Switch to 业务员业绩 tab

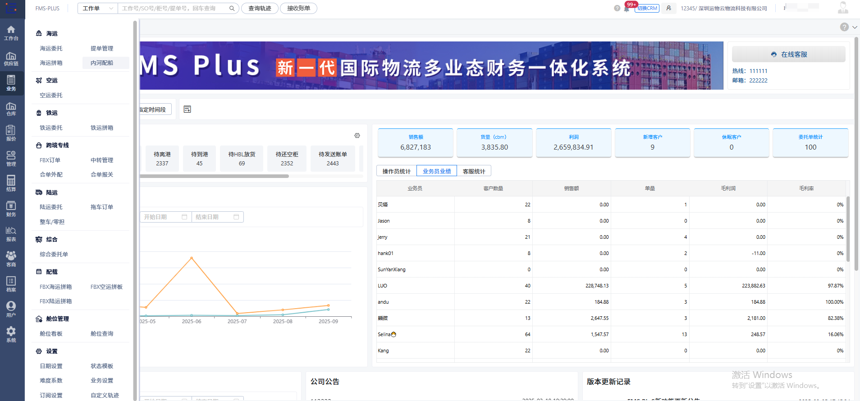point(437,171)
